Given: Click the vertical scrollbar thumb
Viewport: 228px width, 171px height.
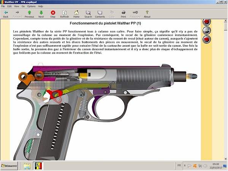Looking at the screenshot, I should coord(225,27).
